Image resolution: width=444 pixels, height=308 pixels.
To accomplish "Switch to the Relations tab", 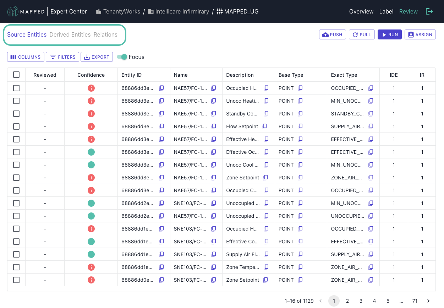I will point(105,34).
